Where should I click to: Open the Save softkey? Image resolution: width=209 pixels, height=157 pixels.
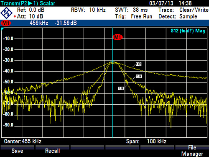[18, 151]
